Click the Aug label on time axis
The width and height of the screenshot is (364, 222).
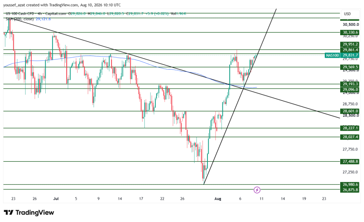(218, 199)
